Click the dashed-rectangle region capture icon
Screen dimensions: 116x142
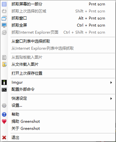point(4,4)
